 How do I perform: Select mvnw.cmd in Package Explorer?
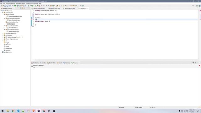[x=8, y=48]
